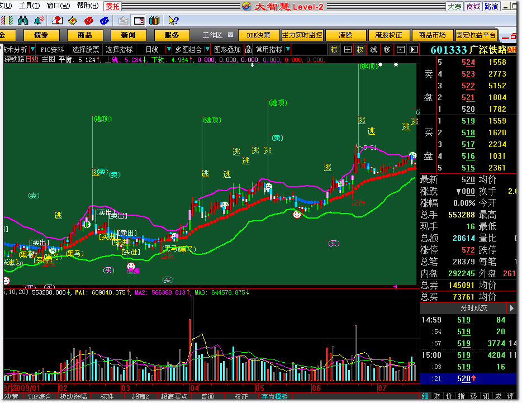Screen dimensions: 522x403
Task: Click the cursor help question icon
Action: pyautogui.click(x=173, y=21)
